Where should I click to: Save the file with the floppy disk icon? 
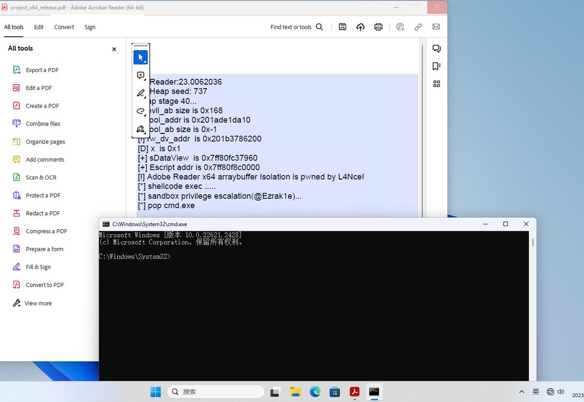[343, 27]
